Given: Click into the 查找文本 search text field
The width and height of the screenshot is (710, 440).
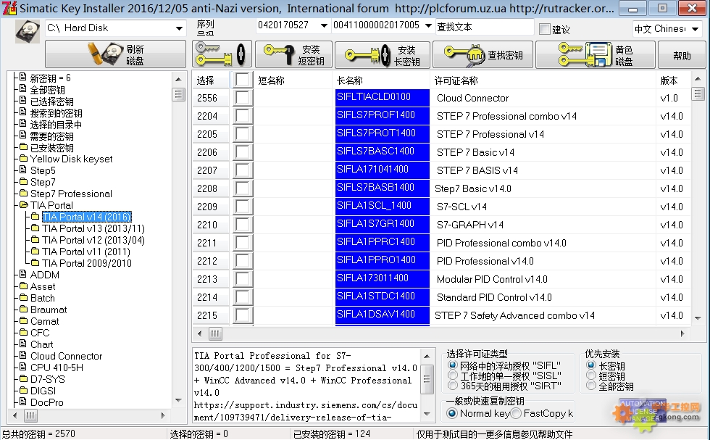Looking at the screenshot, I should (x=485, y=28).
